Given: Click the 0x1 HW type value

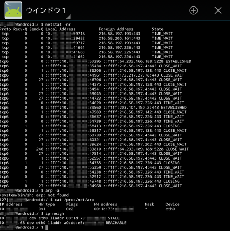Looking at the screenshot, I should pos(42,209).
